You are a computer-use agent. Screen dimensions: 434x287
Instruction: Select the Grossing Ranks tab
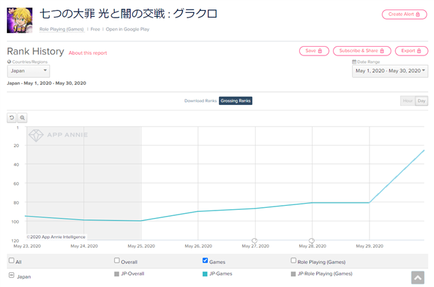[235, 101]
